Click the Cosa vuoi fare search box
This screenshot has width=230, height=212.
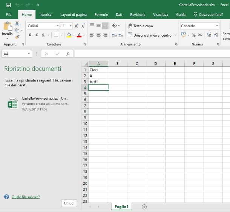tap(208, 15)
